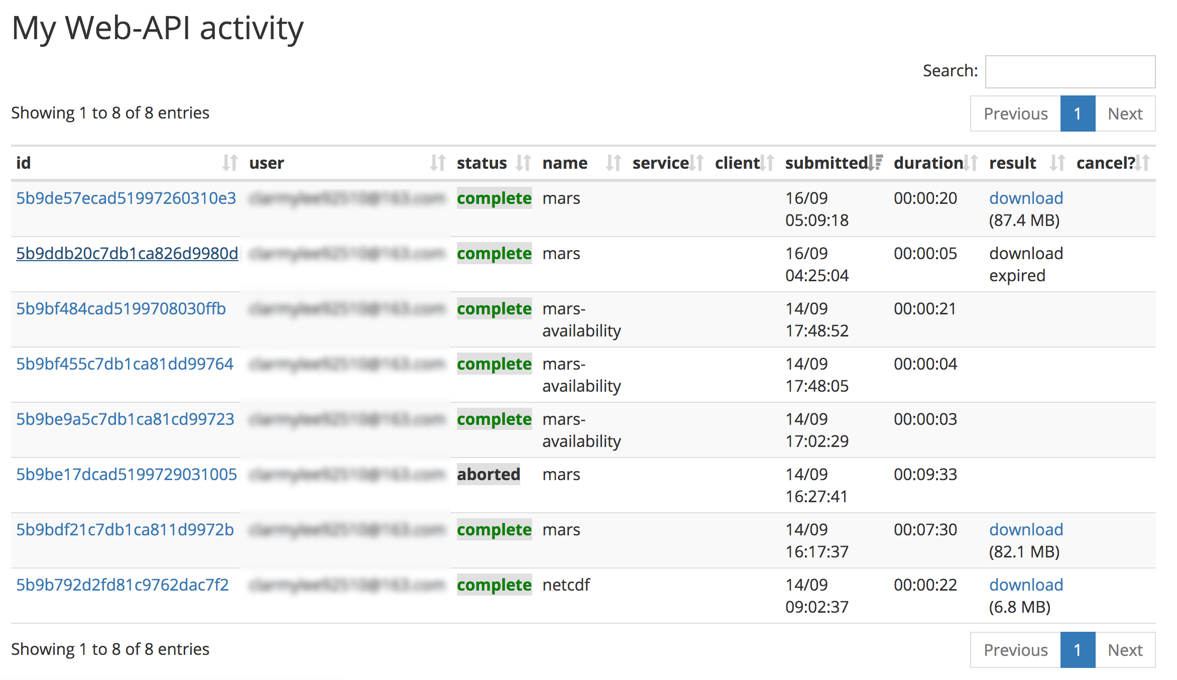Screen dimensions: 1177x680
Task: Open aborted request 5b9be17dcad519972903​1005
Action: click(127, 475)
